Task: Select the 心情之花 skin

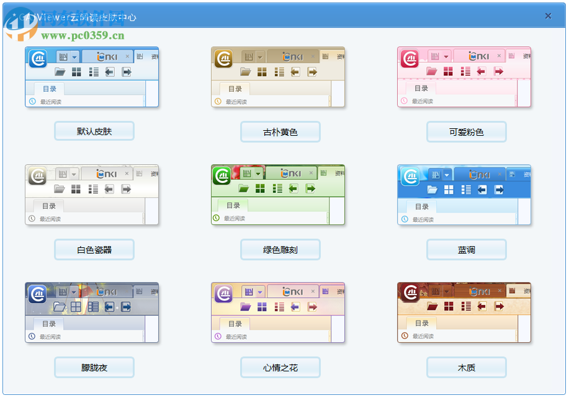Action: tap(280, 367)
